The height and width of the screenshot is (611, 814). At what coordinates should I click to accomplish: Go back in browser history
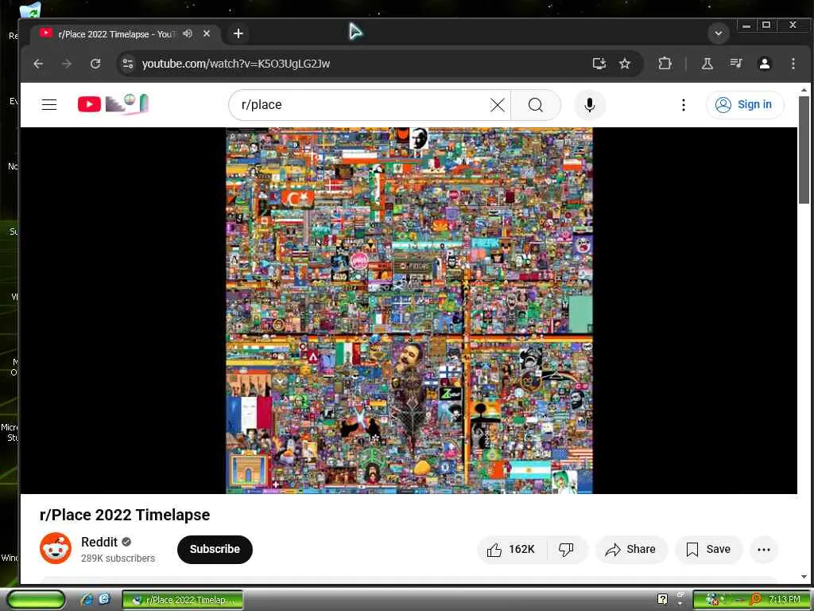38,64
